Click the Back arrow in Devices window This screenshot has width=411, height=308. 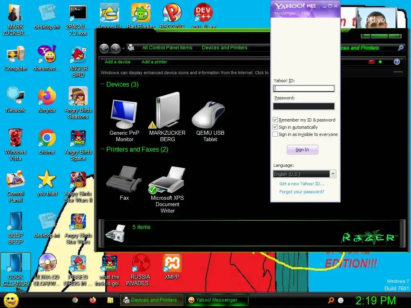[x=104, y=48]
